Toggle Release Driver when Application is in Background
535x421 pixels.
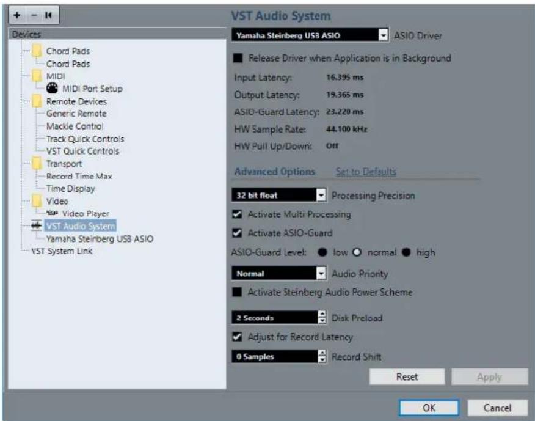tap(238, 58)
